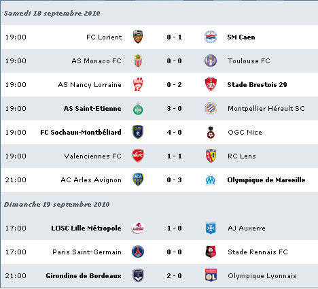Open the Toulouse FC team name
Screen dimensions: 318x289
coord(249,61)
